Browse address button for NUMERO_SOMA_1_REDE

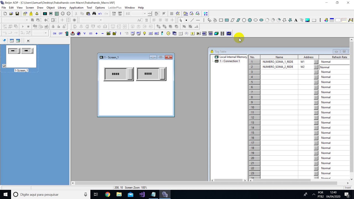pyautogui.click(x=316, y=62)
